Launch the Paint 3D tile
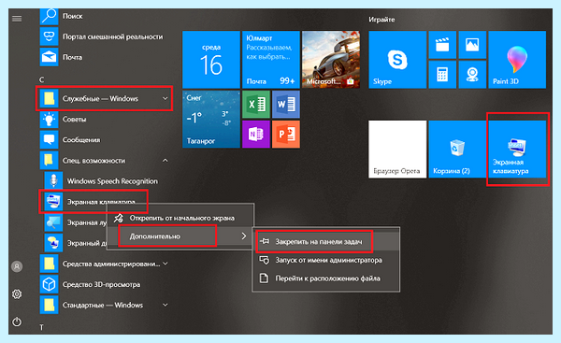 point(517,60)
